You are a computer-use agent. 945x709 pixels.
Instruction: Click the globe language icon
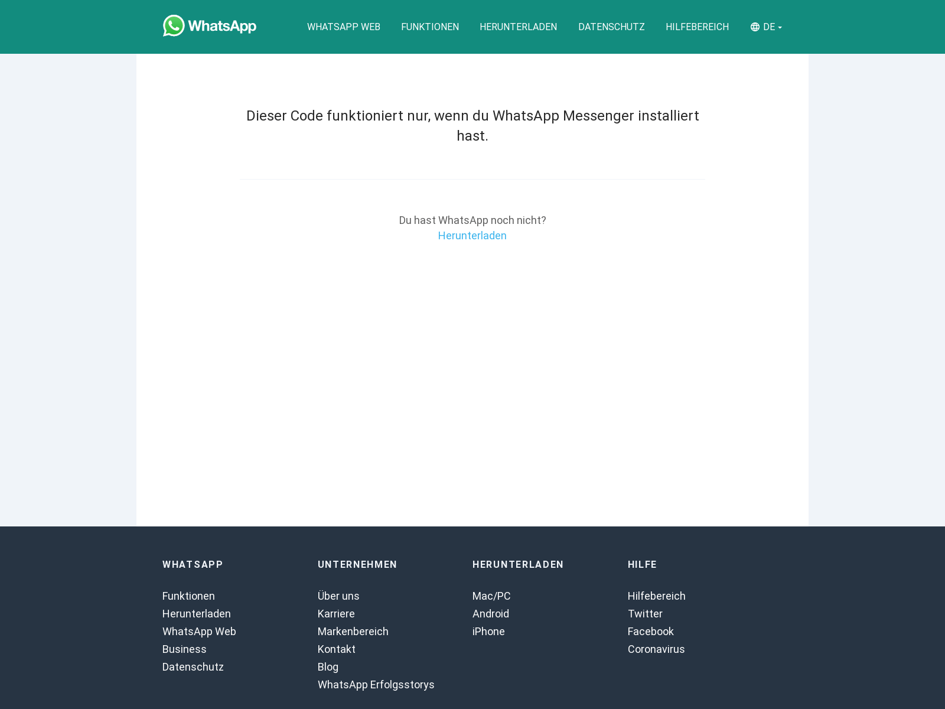click(755, 27)
